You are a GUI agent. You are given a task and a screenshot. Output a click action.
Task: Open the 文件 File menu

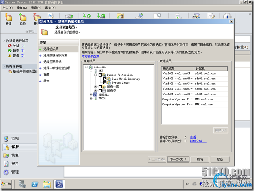coord(7,8)
